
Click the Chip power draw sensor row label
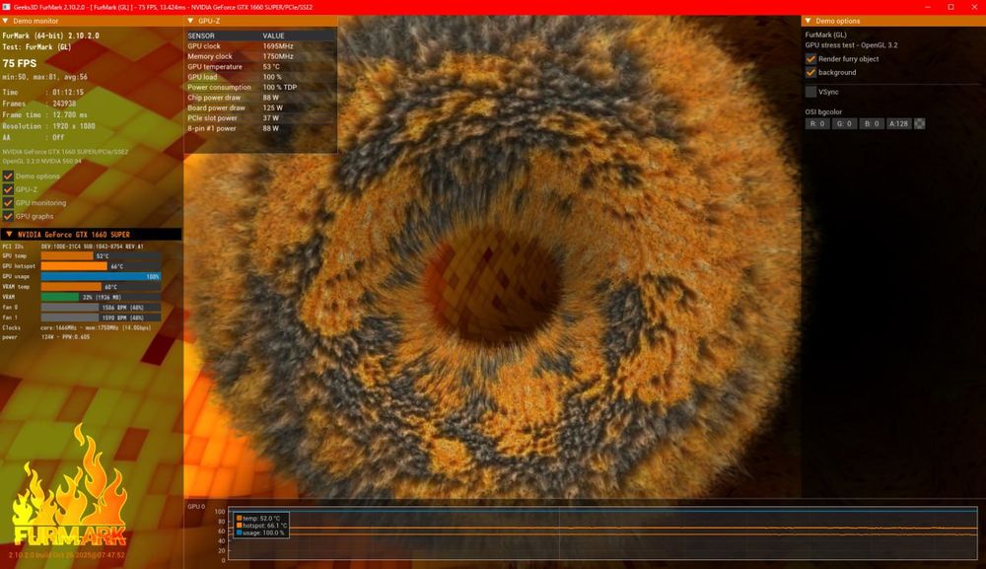tap(214, 98)
